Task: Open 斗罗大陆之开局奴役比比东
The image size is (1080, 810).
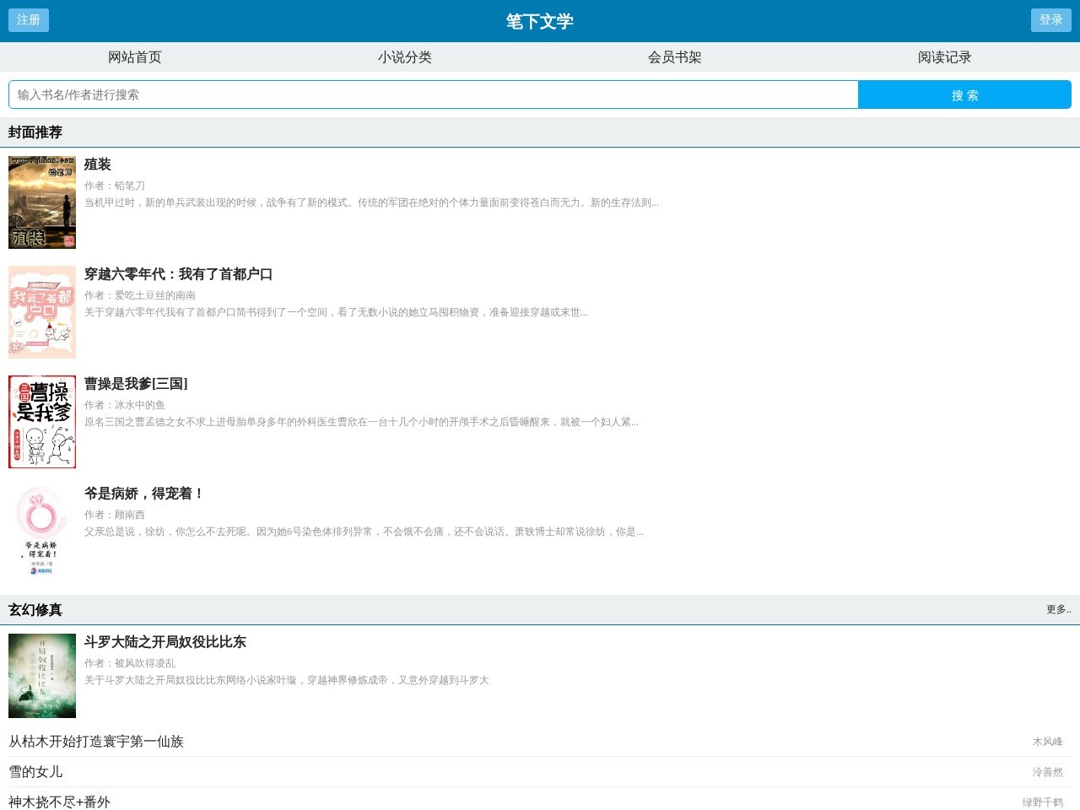Action: 165,642
